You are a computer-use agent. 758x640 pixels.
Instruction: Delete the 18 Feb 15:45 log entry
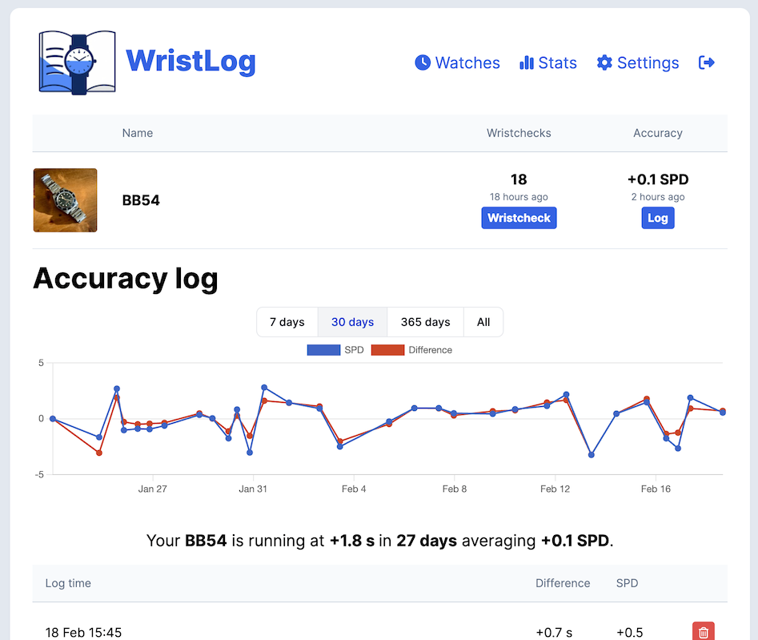click(703, 632)
